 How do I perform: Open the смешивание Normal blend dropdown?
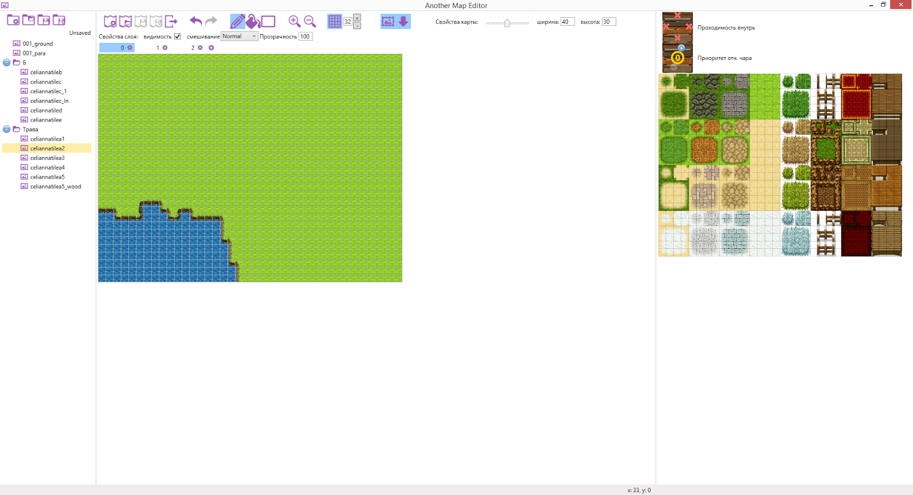pos(239,36)
